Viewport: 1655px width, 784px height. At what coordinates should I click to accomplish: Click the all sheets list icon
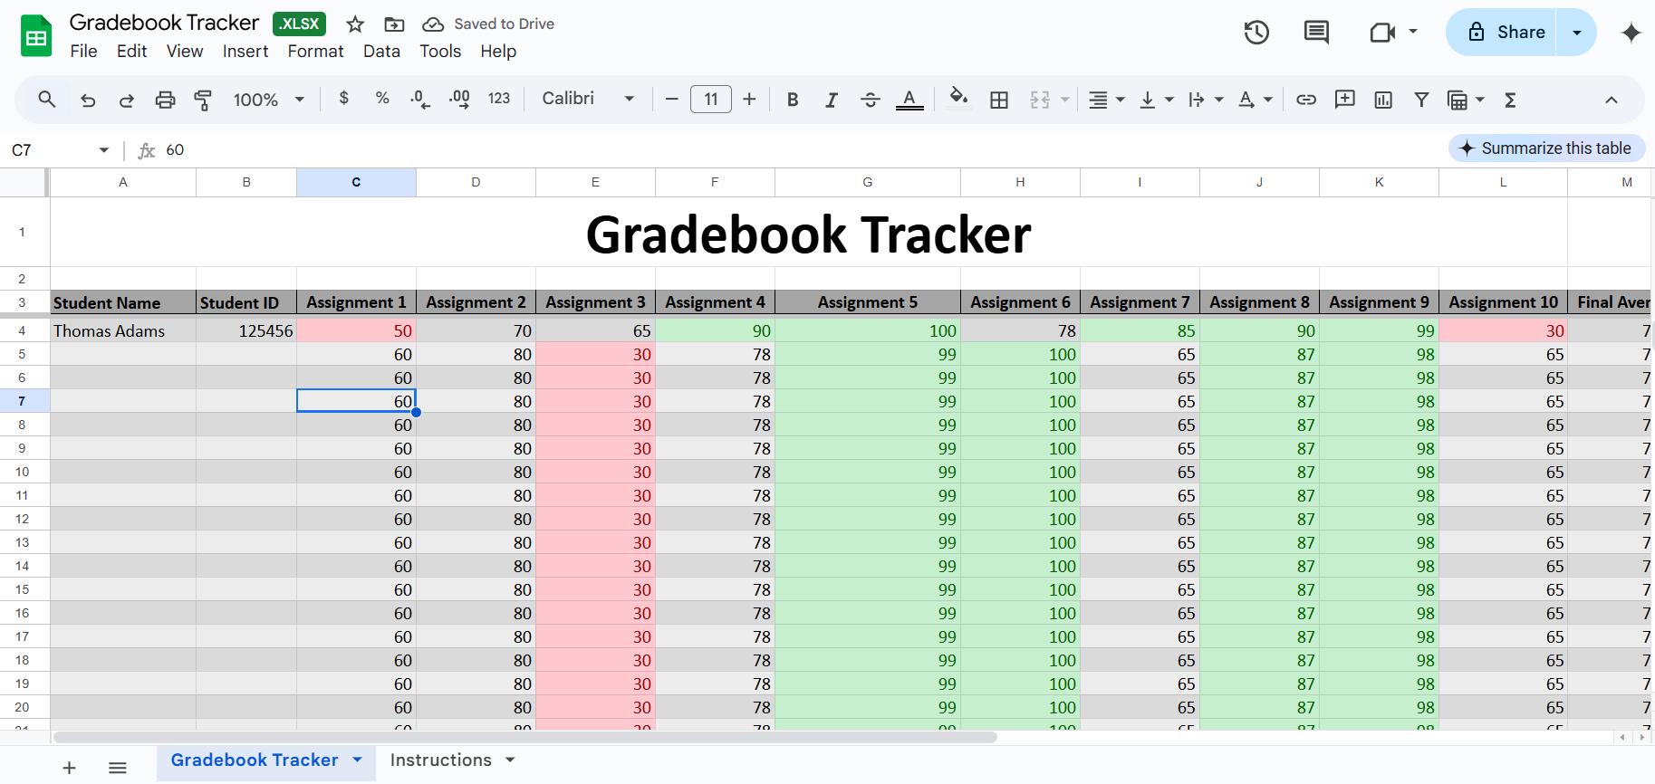click(117, 768)
